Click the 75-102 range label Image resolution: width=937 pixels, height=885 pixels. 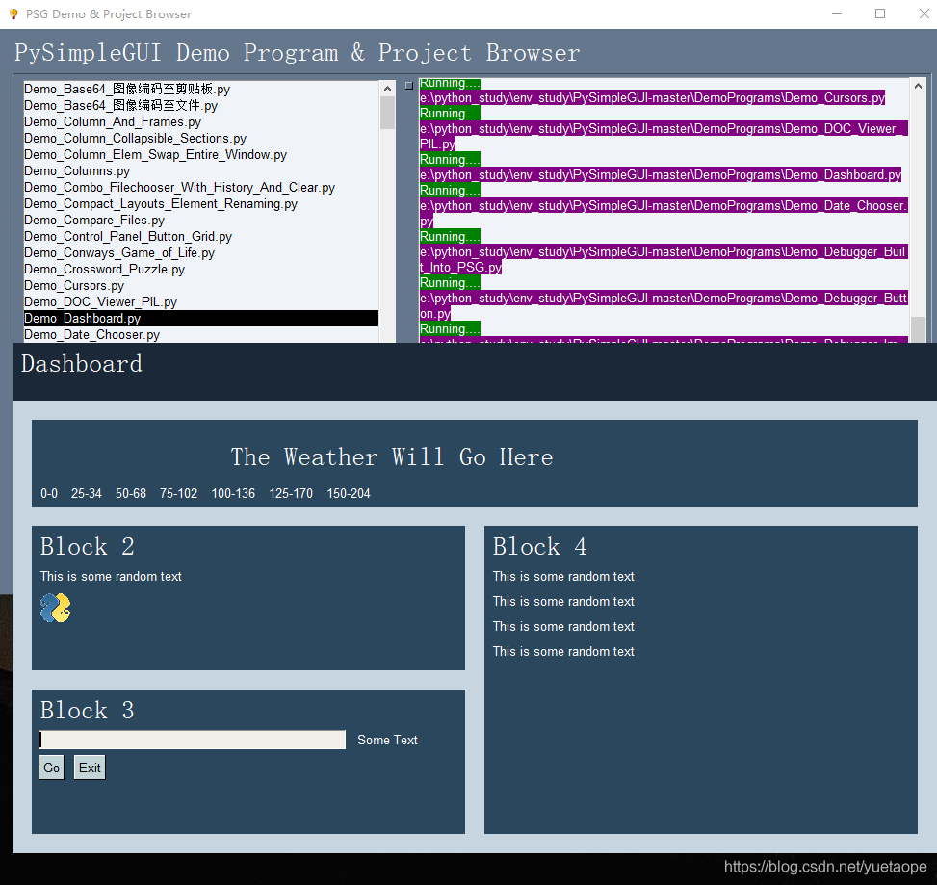[x=179, y=494]
